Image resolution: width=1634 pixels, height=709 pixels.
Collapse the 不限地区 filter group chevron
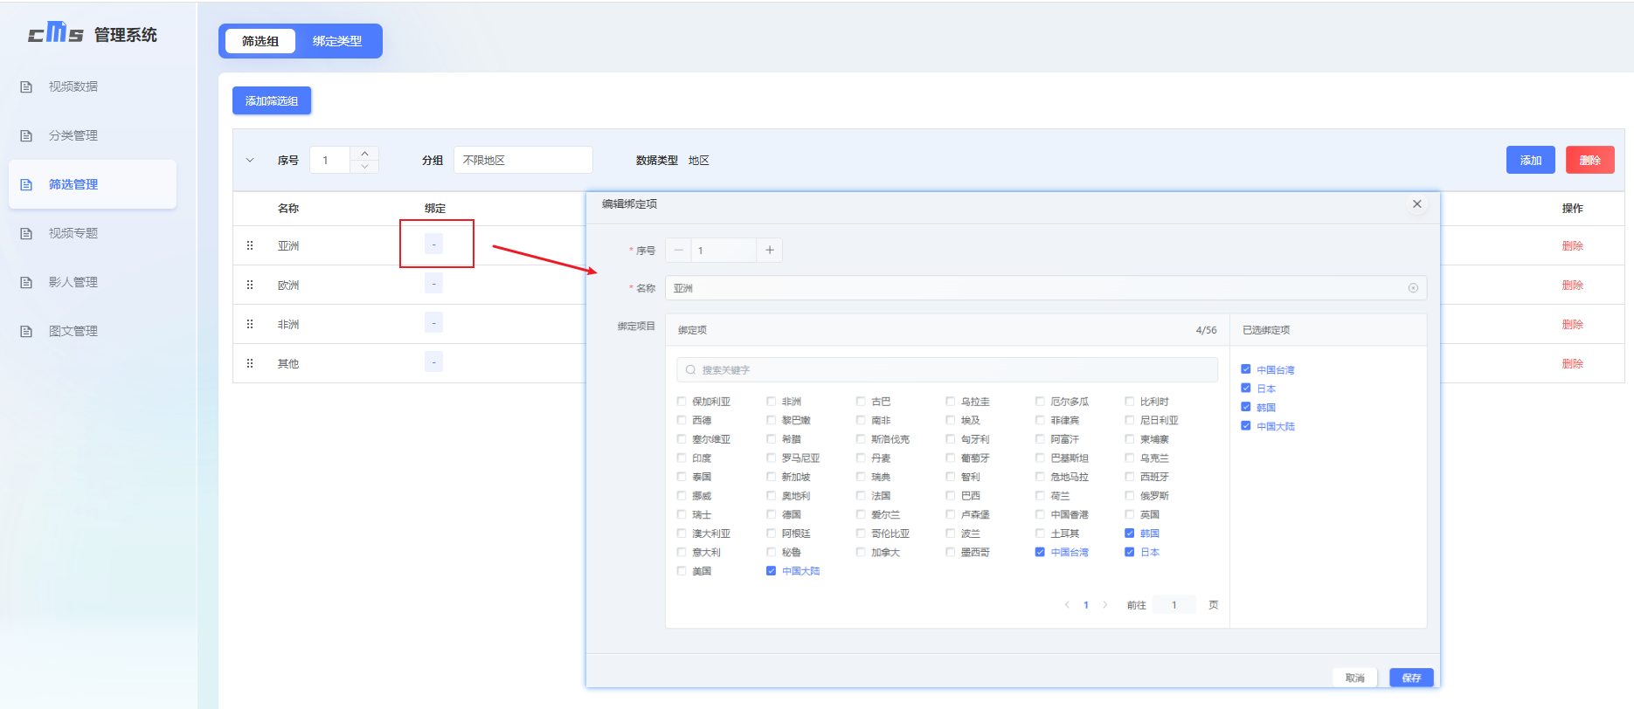click(250, 160)
